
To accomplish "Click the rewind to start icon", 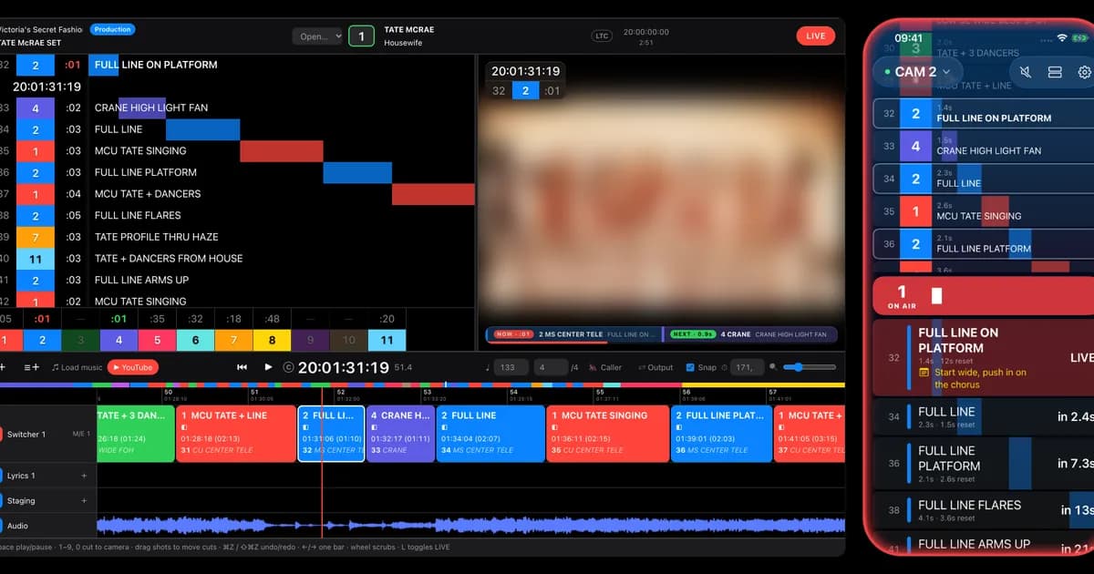I will click(x=243, y=367).
